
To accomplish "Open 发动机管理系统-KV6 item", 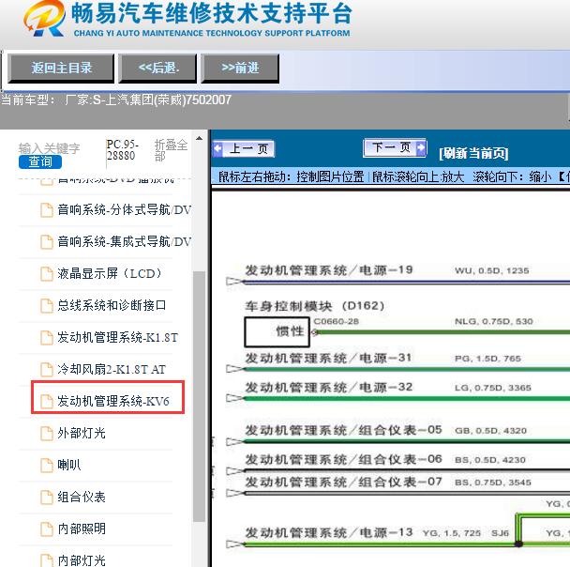I will tap(113, 401).
